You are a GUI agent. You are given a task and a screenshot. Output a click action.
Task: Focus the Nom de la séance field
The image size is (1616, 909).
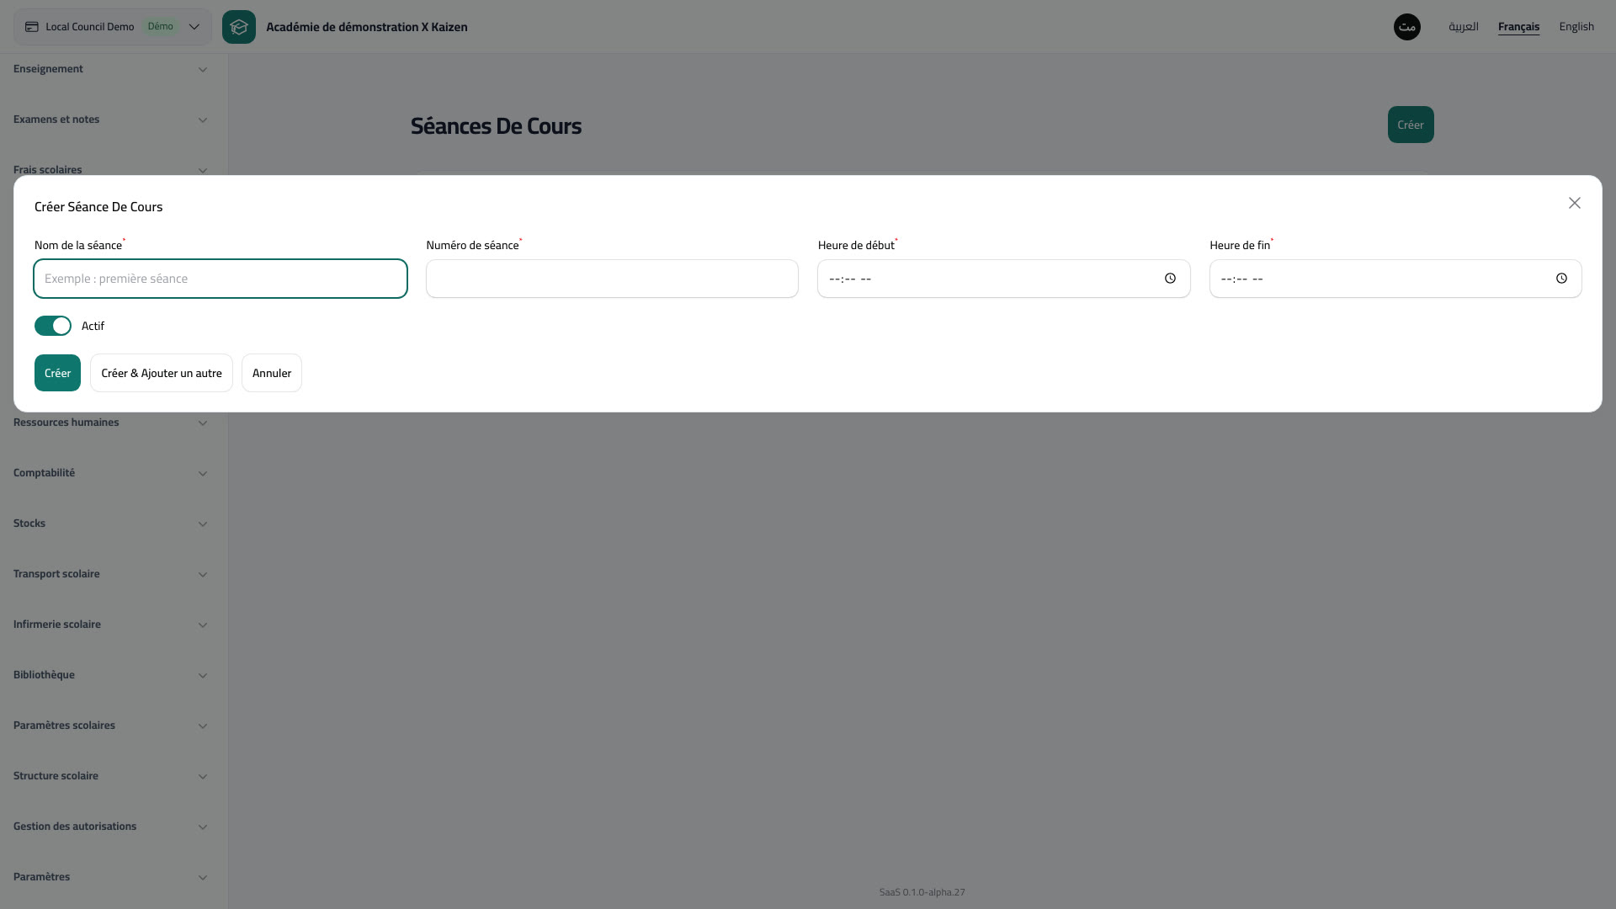coord(221,279)
